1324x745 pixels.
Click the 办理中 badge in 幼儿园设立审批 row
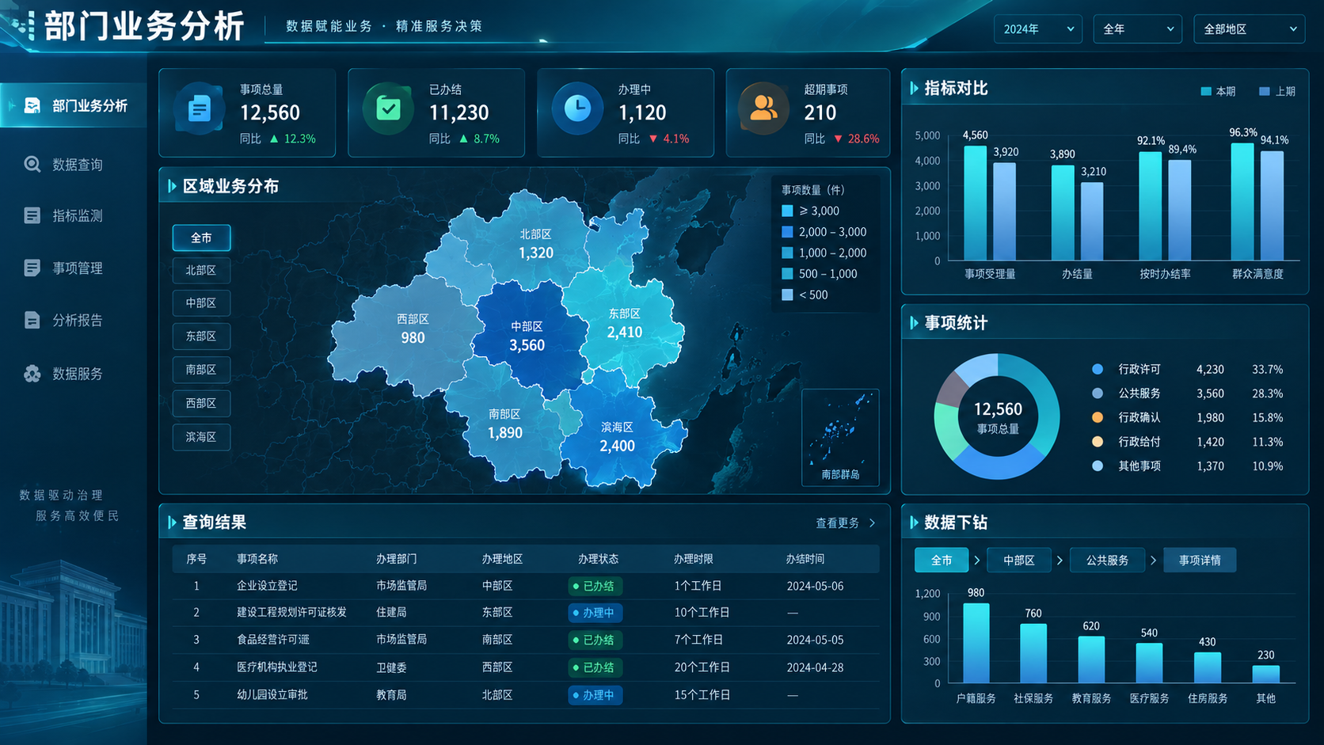595,695
